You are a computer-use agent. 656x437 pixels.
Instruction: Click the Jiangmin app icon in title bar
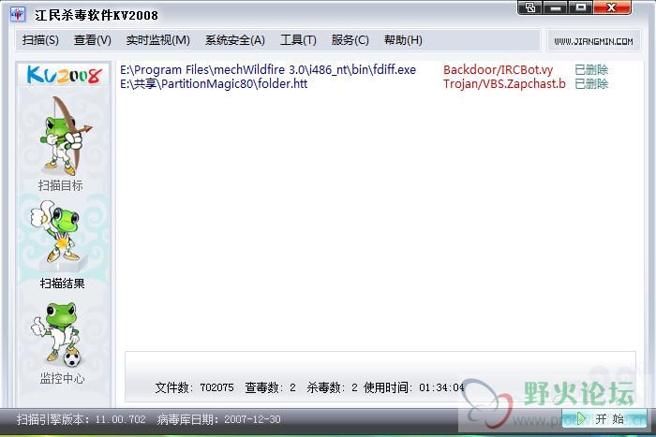coord(18,15)
